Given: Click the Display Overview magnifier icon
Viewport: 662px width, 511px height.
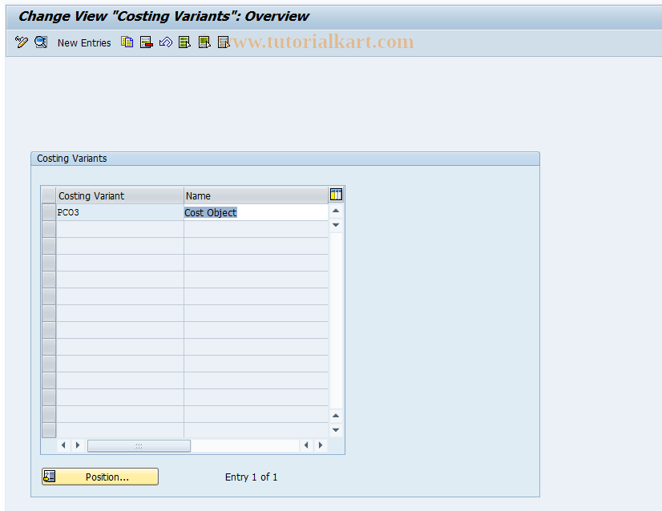Looking at the screenshot, I should [38, 42].
